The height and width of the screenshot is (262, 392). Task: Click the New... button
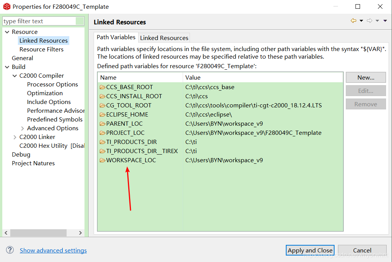[366, 78]
